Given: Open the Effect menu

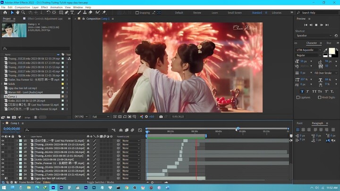Looking at the screenshot, I should point(44,8).
